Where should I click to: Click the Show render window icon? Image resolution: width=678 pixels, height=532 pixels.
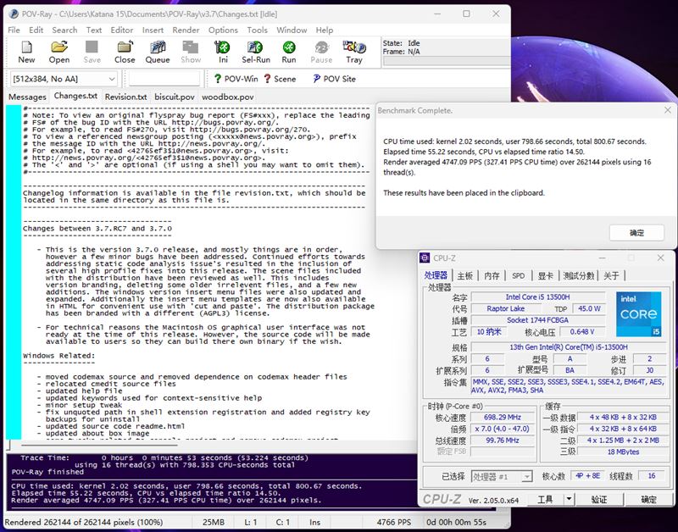coord(190,52)
